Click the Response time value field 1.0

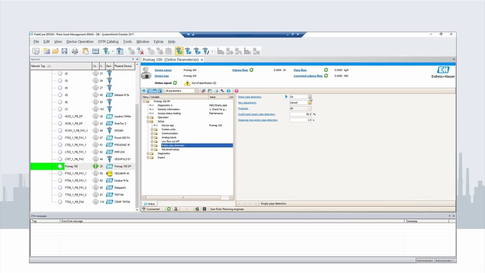click(x=300, y=120)
